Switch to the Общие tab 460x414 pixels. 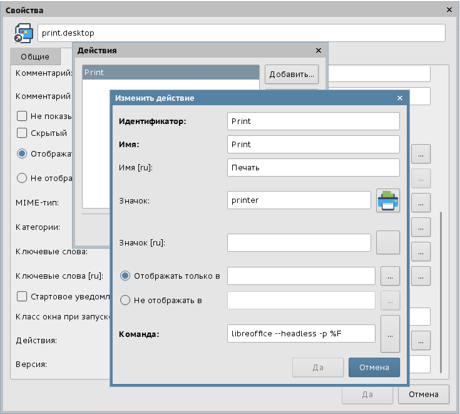pos(35,57)
